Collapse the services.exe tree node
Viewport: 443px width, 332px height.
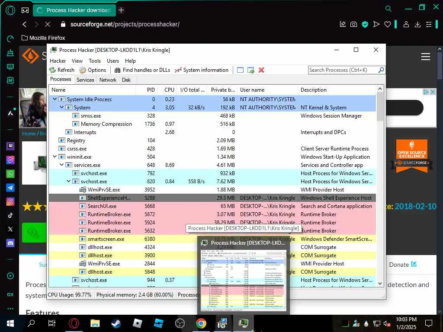tap(61, 165)
